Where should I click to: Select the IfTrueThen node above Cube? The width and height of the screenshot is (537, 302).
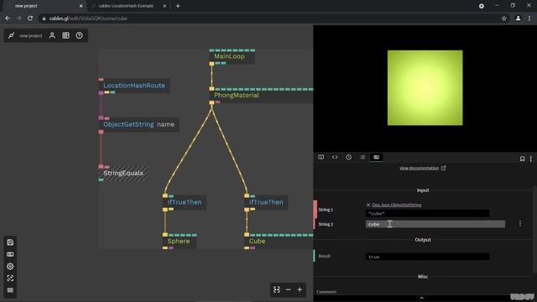266,202
